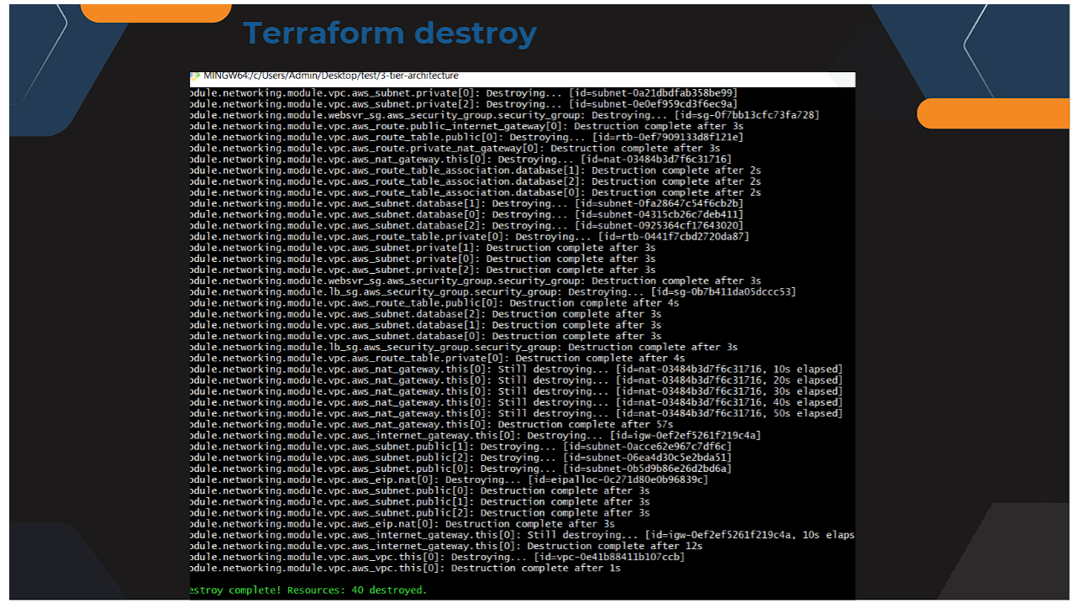The height and width of the screenshot is (608, 1077).
Task: Click the id=sg-0f7bb13cfc73fa728 line
Action: click(505, 115)
